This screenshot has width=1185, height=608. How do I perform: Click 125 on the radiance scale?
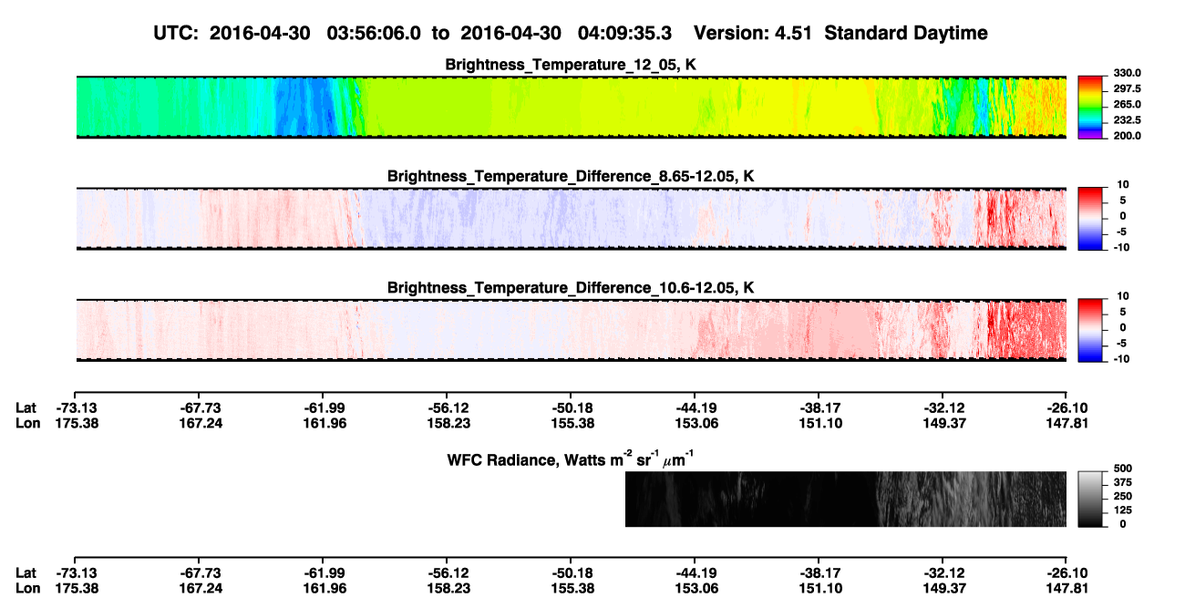click(x=1121, y=510)
